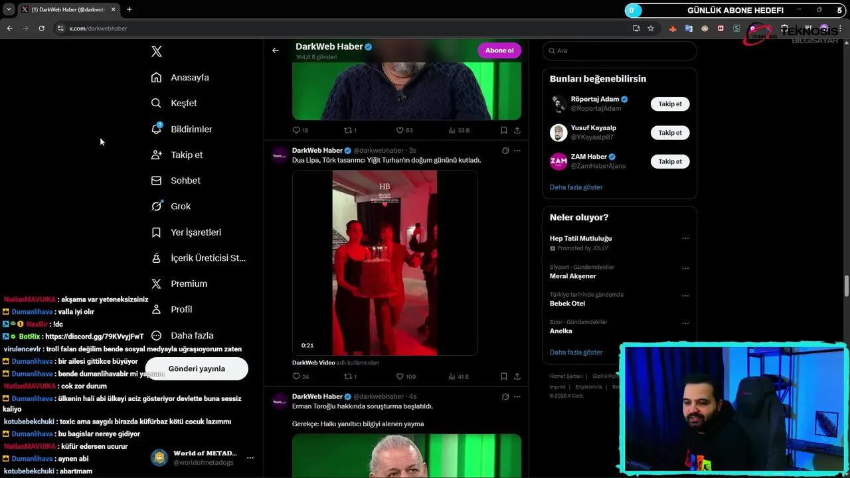Open Profil page
Viewport: 850px width, 478px height.
(171, 309)
